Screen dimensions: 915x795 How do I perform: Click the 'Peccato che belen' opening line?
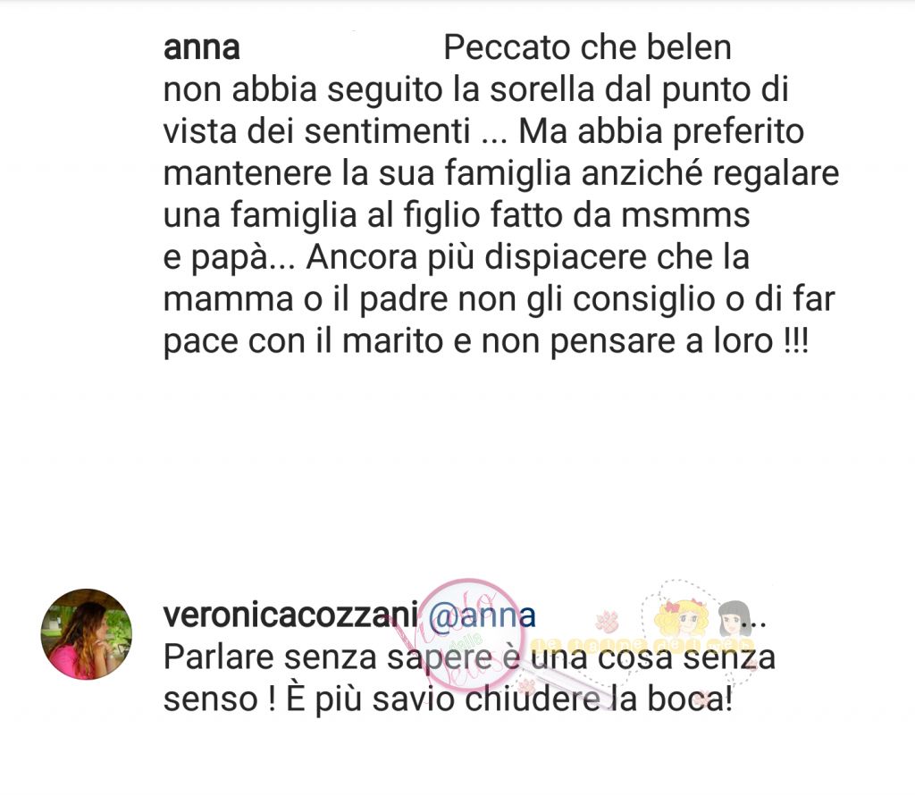(587, 47)
